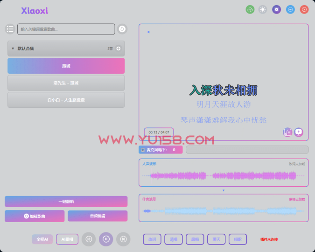Toggle the 唱歌 mode button

[238, 239]
